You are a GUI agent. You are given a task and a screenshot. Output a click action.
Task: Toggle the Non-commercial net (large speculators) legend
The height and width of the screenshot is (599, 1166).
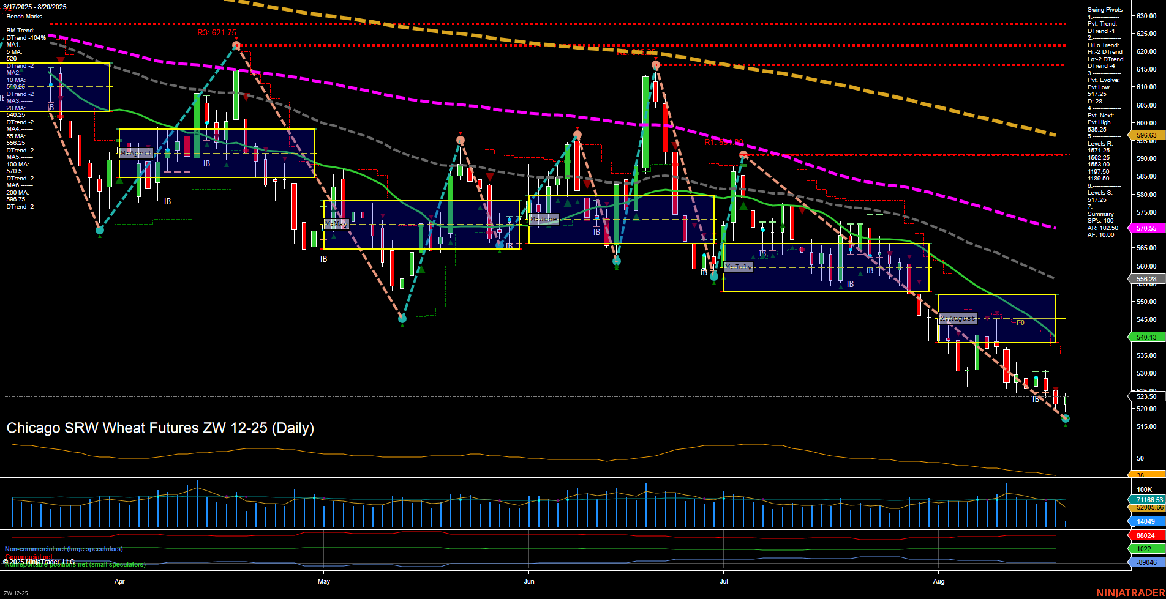63,549
